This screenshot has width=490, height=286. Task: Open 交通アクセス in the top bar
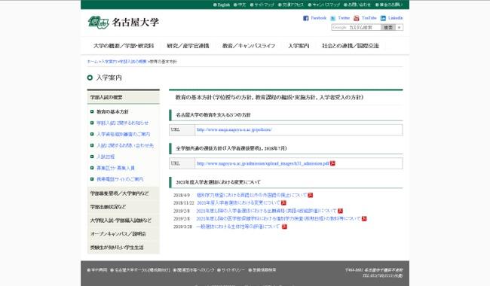click(x=293, y=5)
